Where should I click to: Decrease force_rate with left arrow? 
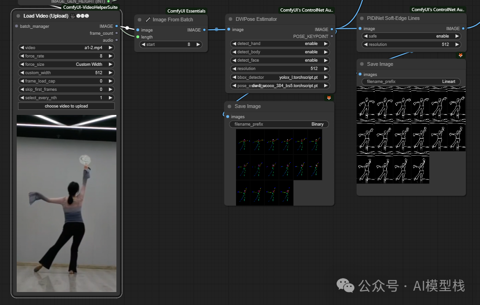click(x=22, y=56)
